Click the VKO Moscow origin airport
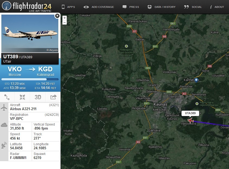 [15, 71]
